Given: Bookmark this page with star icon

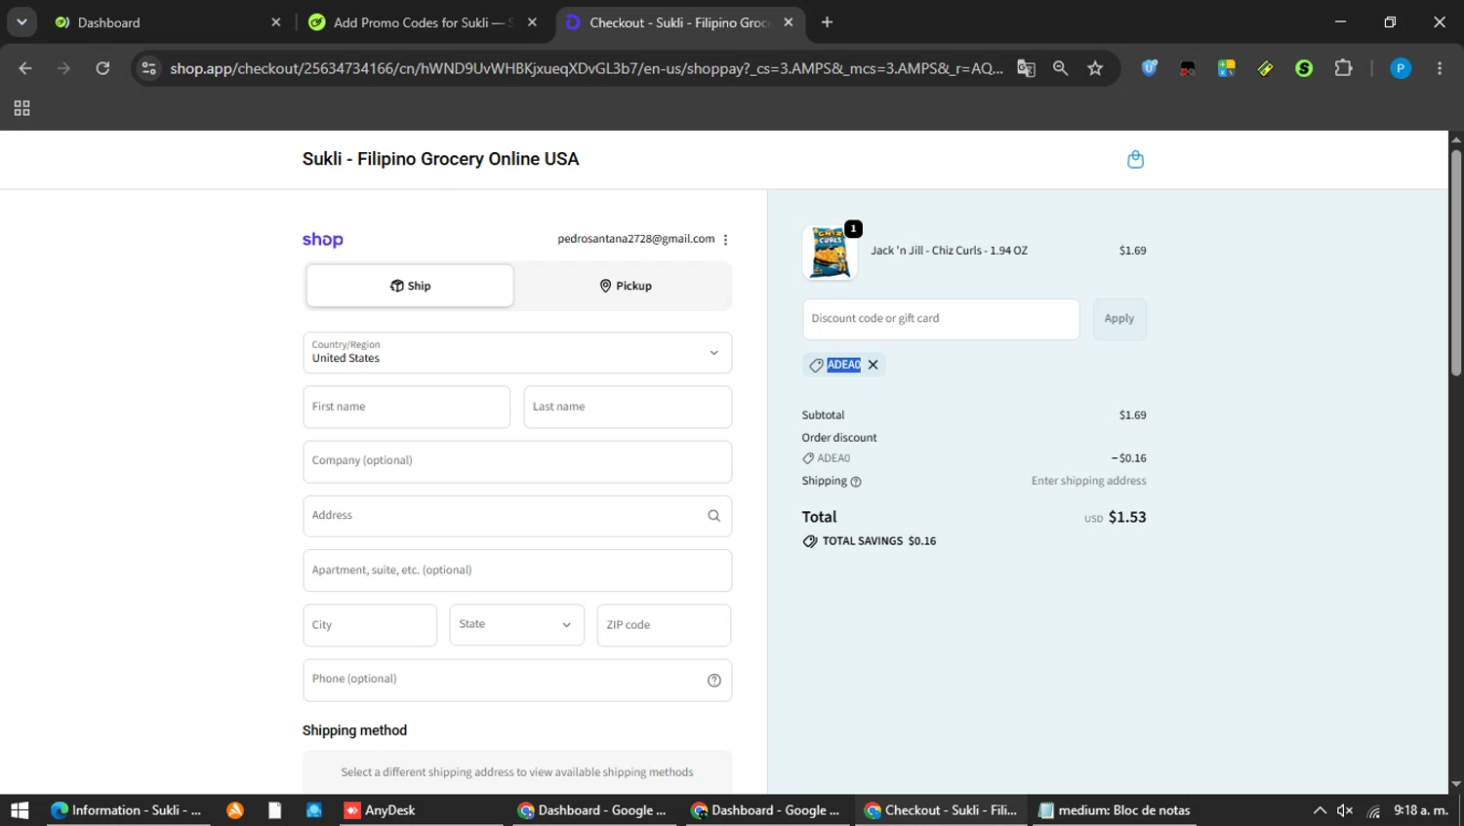Looking at the screenshot, I should tap(1095, 68).
